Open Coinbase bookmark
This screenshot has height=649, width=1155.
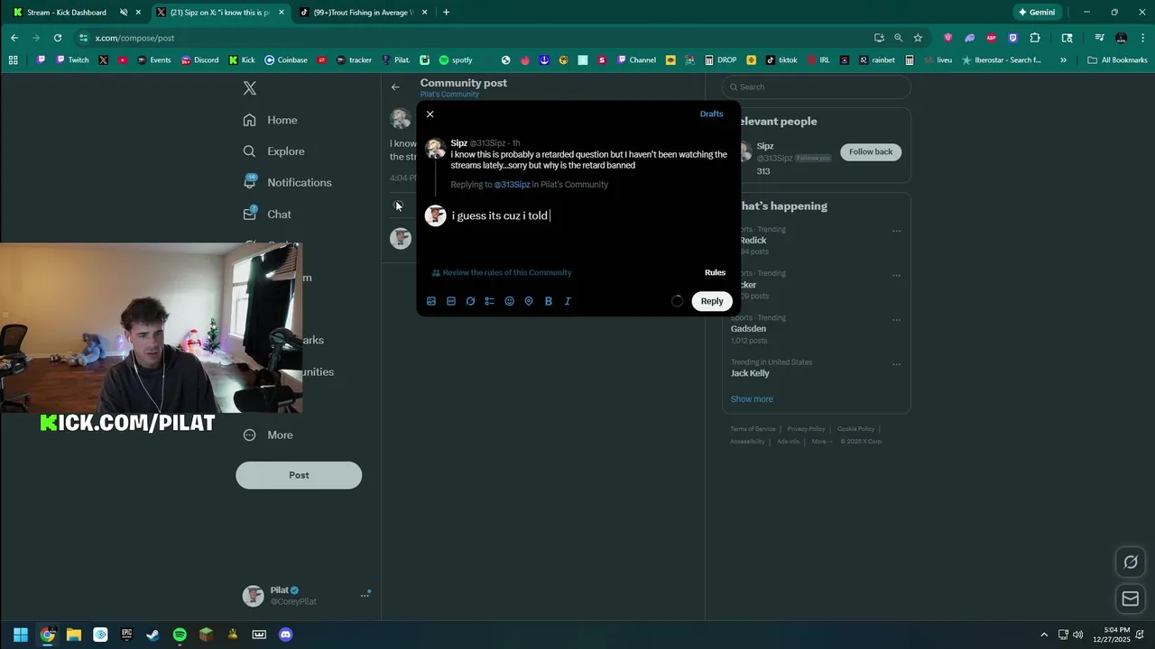pos(286,60)
